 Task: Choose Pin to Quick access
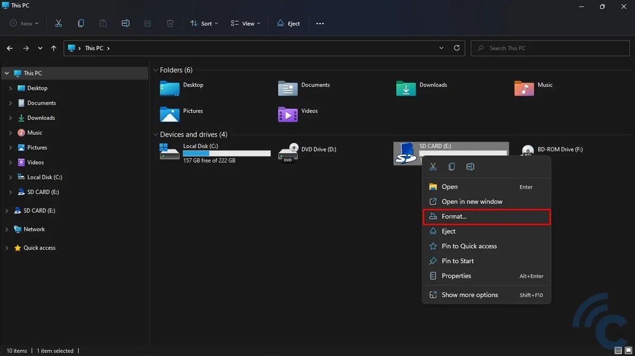click(486, 246)
